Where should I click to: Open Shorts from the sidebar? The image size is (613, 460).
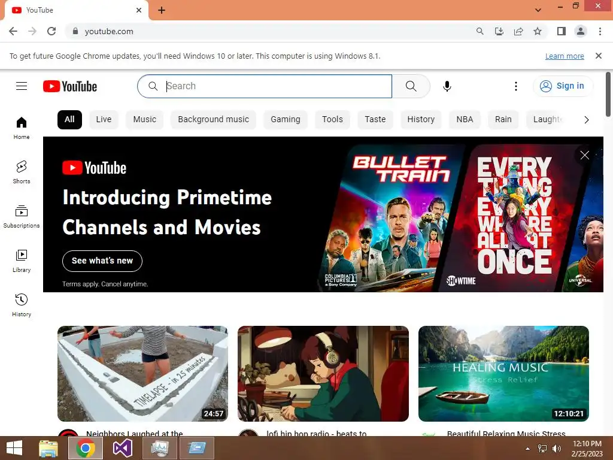click(x=22, y=172)
